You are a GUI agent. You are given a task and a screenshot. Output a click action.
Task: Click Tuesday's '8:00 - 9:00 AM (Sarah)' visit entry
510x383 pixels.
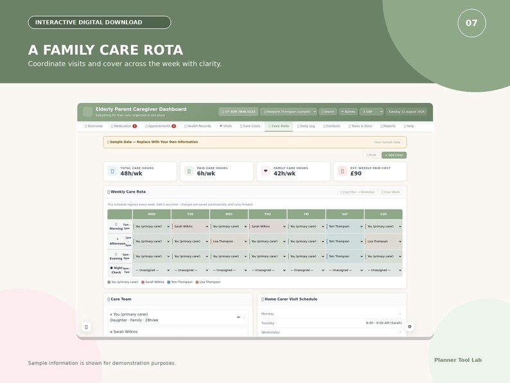click(384, 323)
